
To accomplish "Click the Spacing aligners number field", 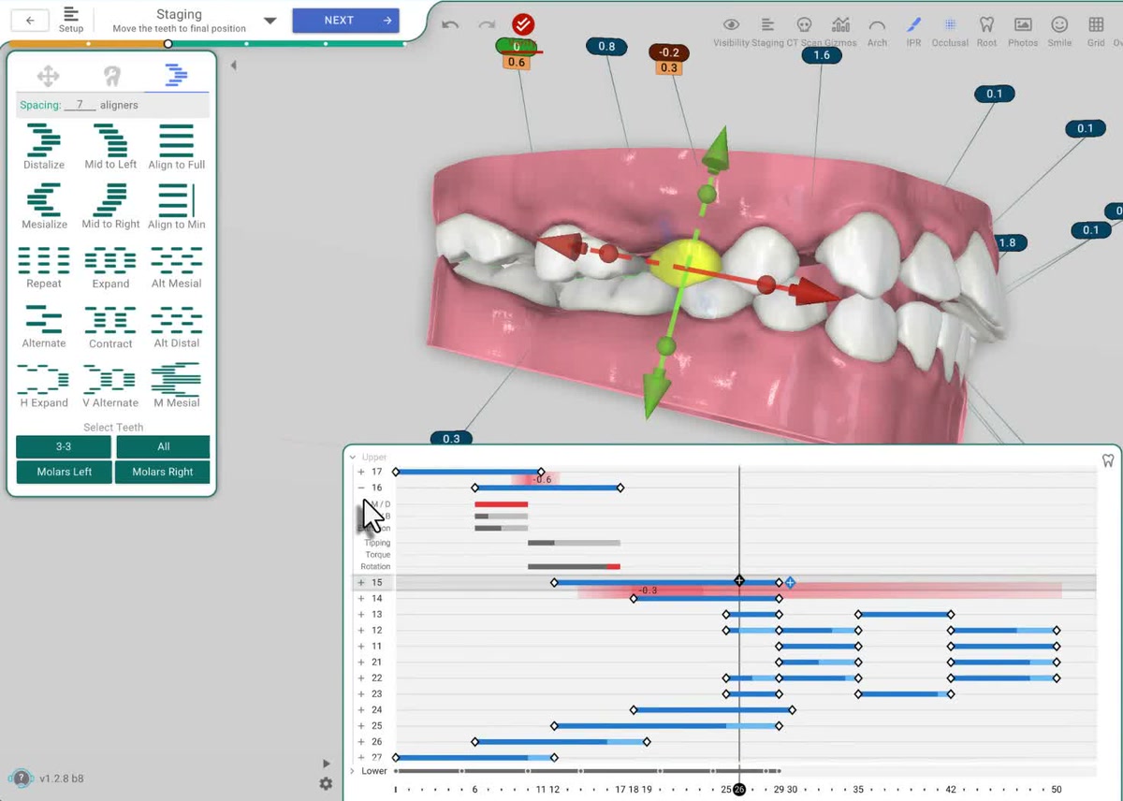I will tap(80, 105).
